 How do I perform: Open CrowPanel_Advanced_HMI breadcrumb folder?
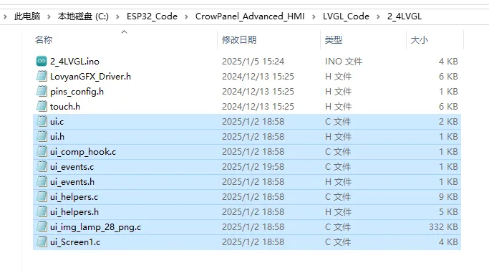tap(250, 16)
